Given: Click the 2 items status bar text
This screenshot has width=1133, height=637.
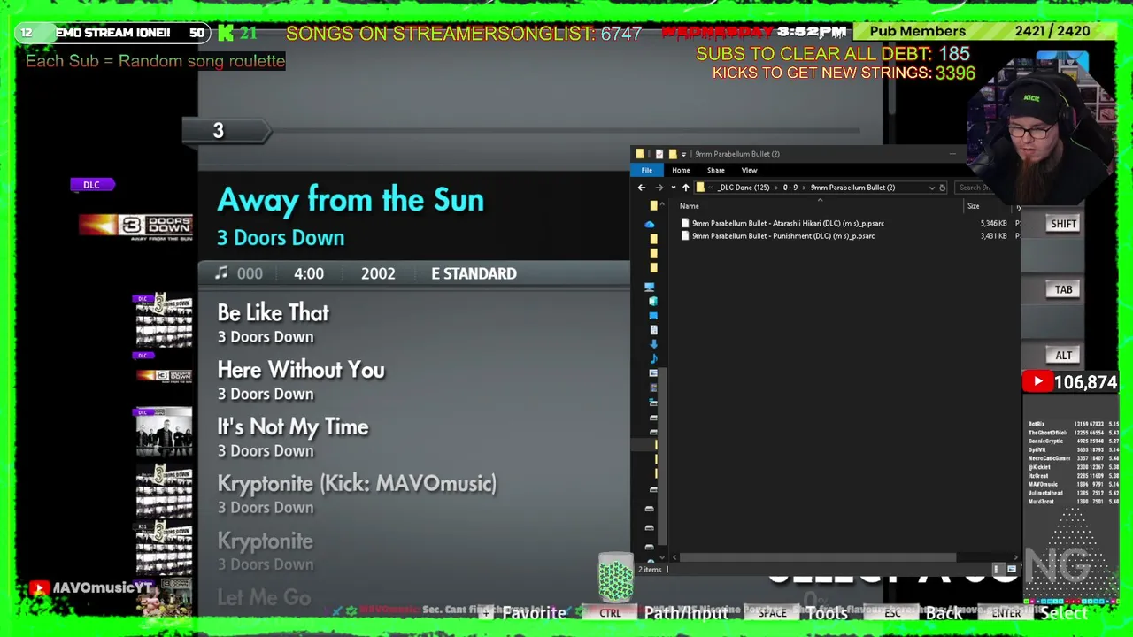Looking at the screenshot, I should click(x=651, y=570).
